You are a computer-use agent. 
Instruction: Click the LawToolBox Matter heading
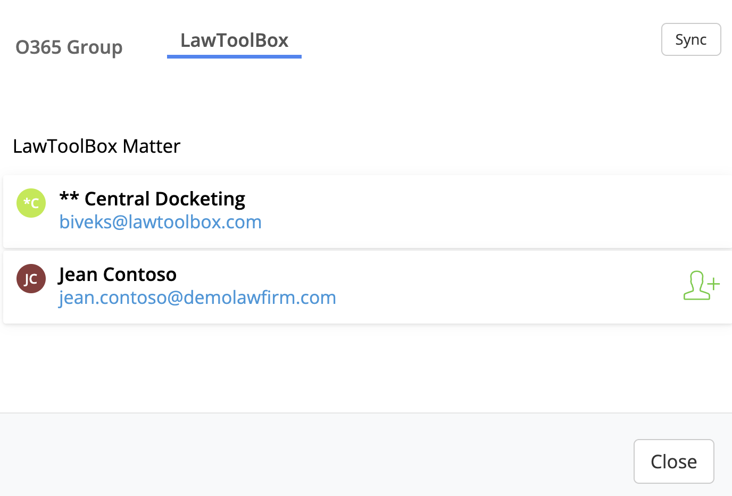(97, 146)
